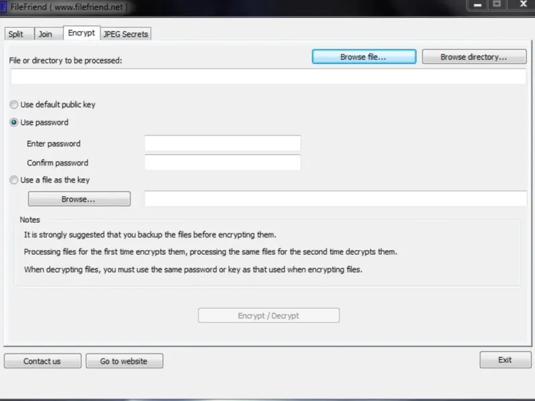
Task: Click the Browse directory... button
Action: click(x=474, y=57)
